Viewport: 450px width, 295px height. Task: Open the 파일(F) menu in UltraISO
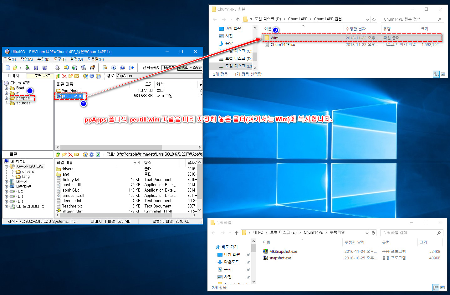click(10, 59)
